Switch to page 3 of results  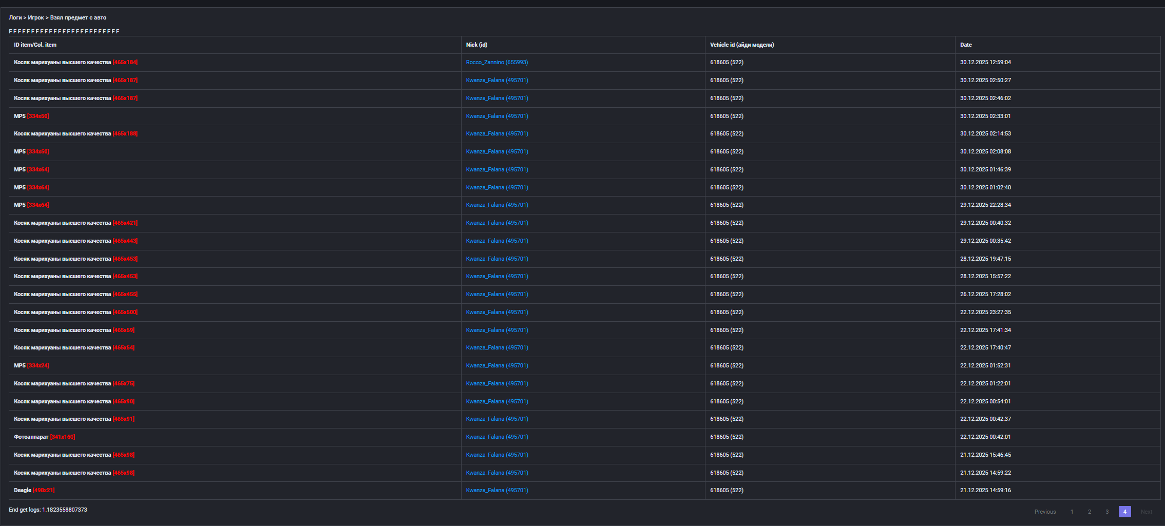coord(1106,512)
